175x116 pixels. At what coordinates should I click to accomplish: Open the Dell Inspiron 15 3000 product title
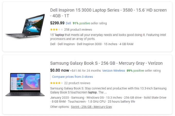tap(108, 13)
